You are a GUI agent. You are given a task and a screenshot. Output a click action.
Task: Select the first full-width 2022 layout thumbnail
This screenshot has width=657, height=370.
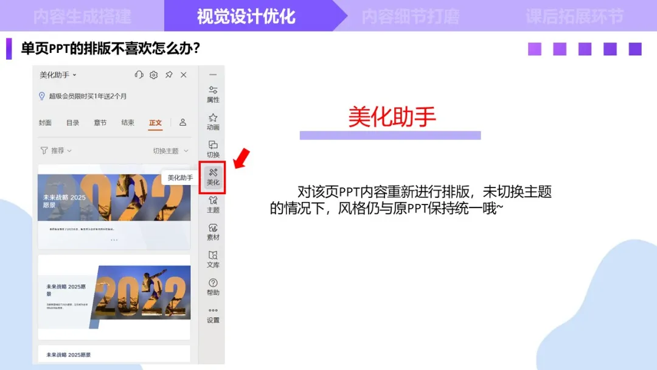click(114, 207)
